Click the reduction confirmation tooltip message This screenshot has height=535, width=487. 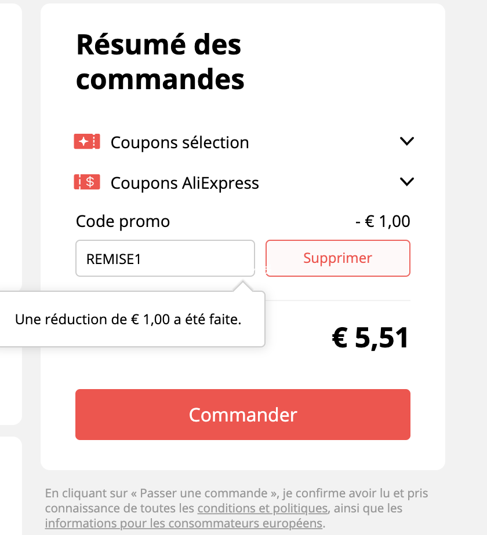128,320
